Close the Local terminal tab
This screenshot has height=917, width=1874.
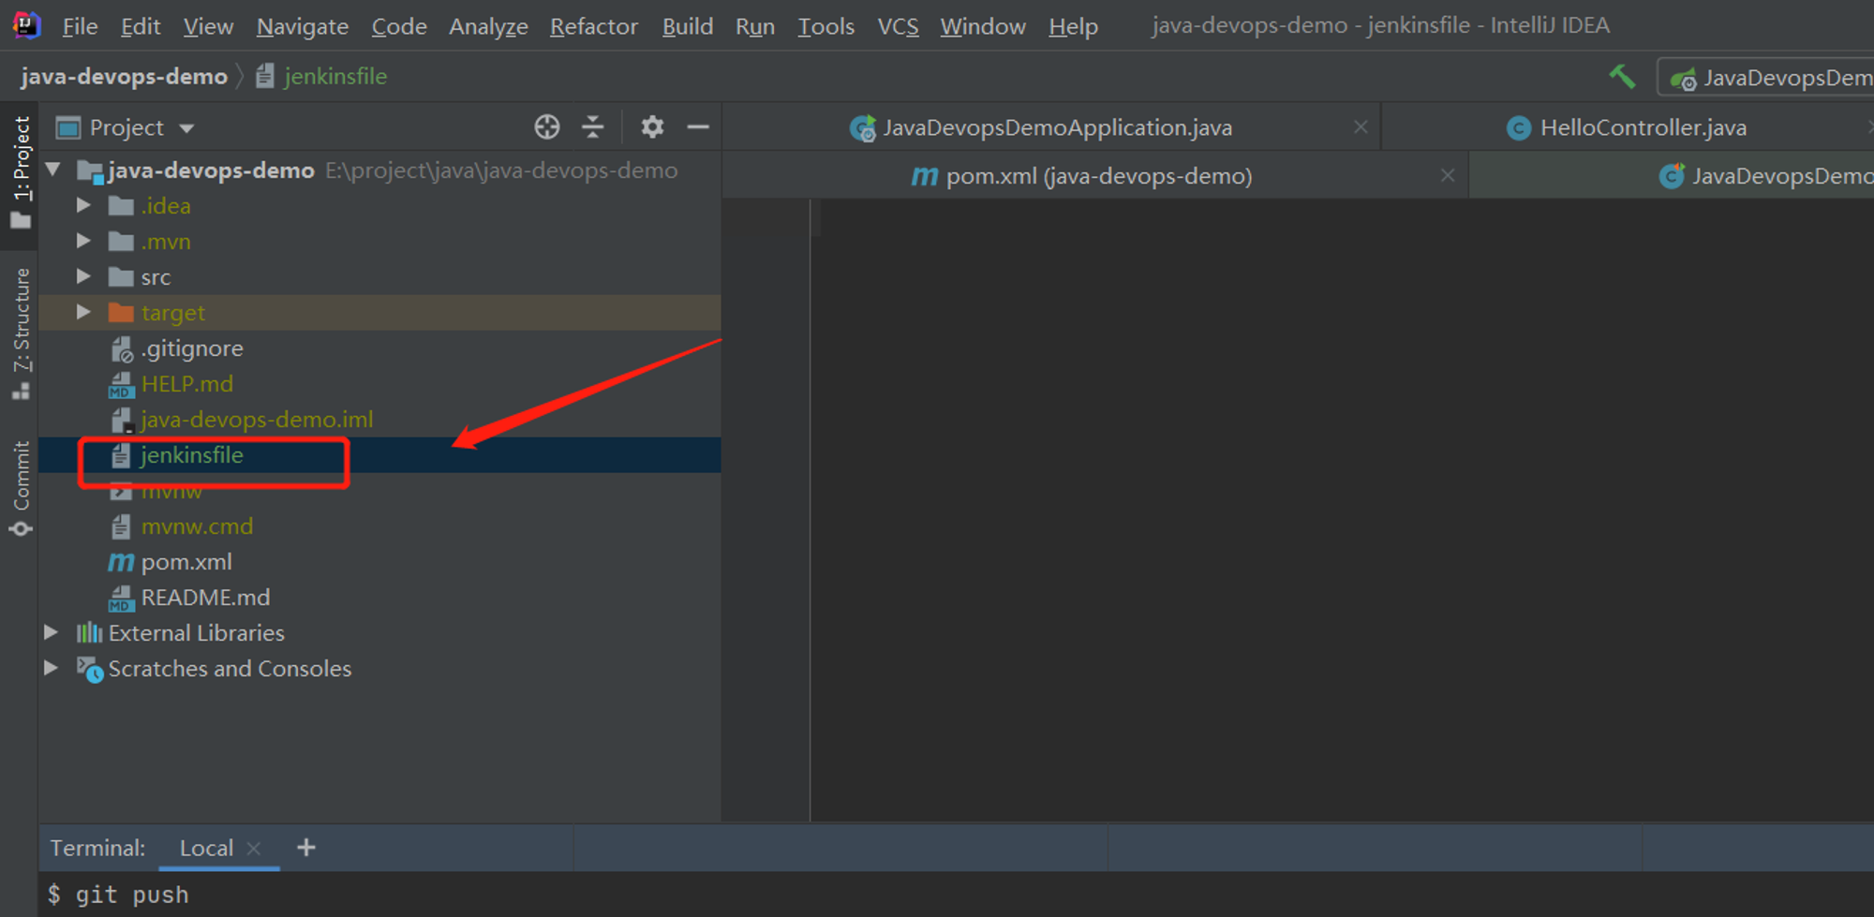click(253, 848)
